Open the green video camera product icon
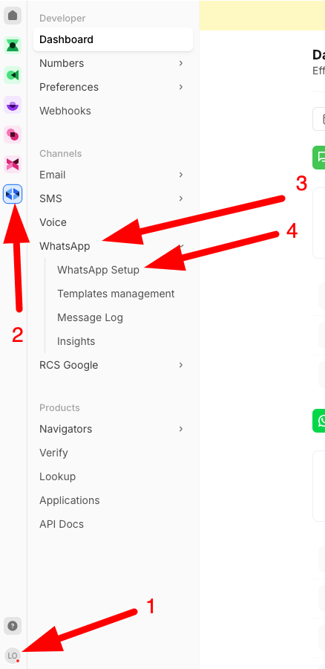 [13, 75]
